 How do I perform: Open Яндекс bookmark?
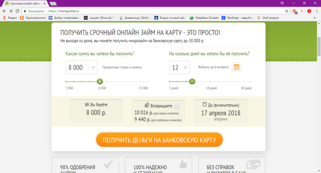[10, 18]
